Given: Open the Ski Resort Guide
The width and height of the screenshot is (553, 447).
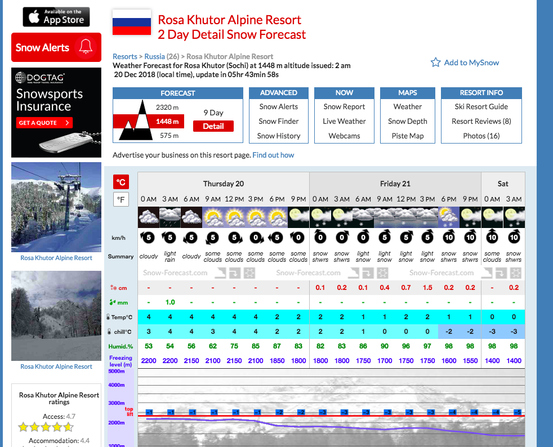Looking at the screenshot, I should 481,106.
